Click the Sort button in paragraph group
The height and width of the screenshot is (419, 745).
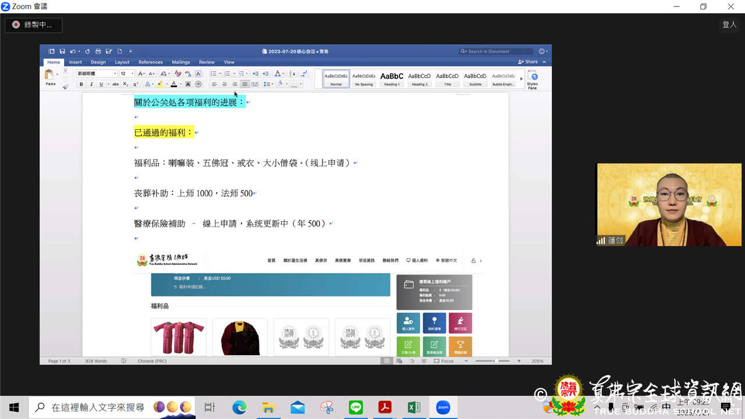click(x=293, y=74)
